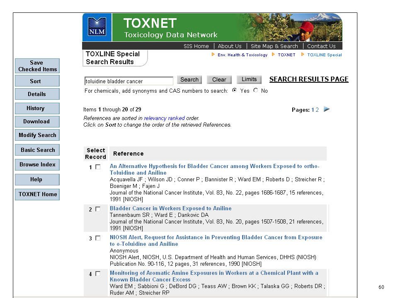398x298 pixels.
Task: Tick the checkbox for record 4
Action: tap(98, 274)
